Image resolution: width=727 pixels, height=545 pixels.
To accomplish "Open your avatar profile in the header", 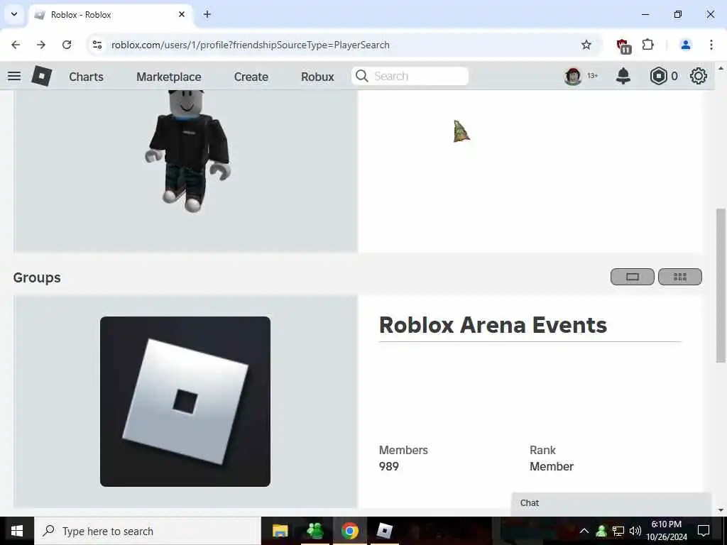I will pos(573,76).
